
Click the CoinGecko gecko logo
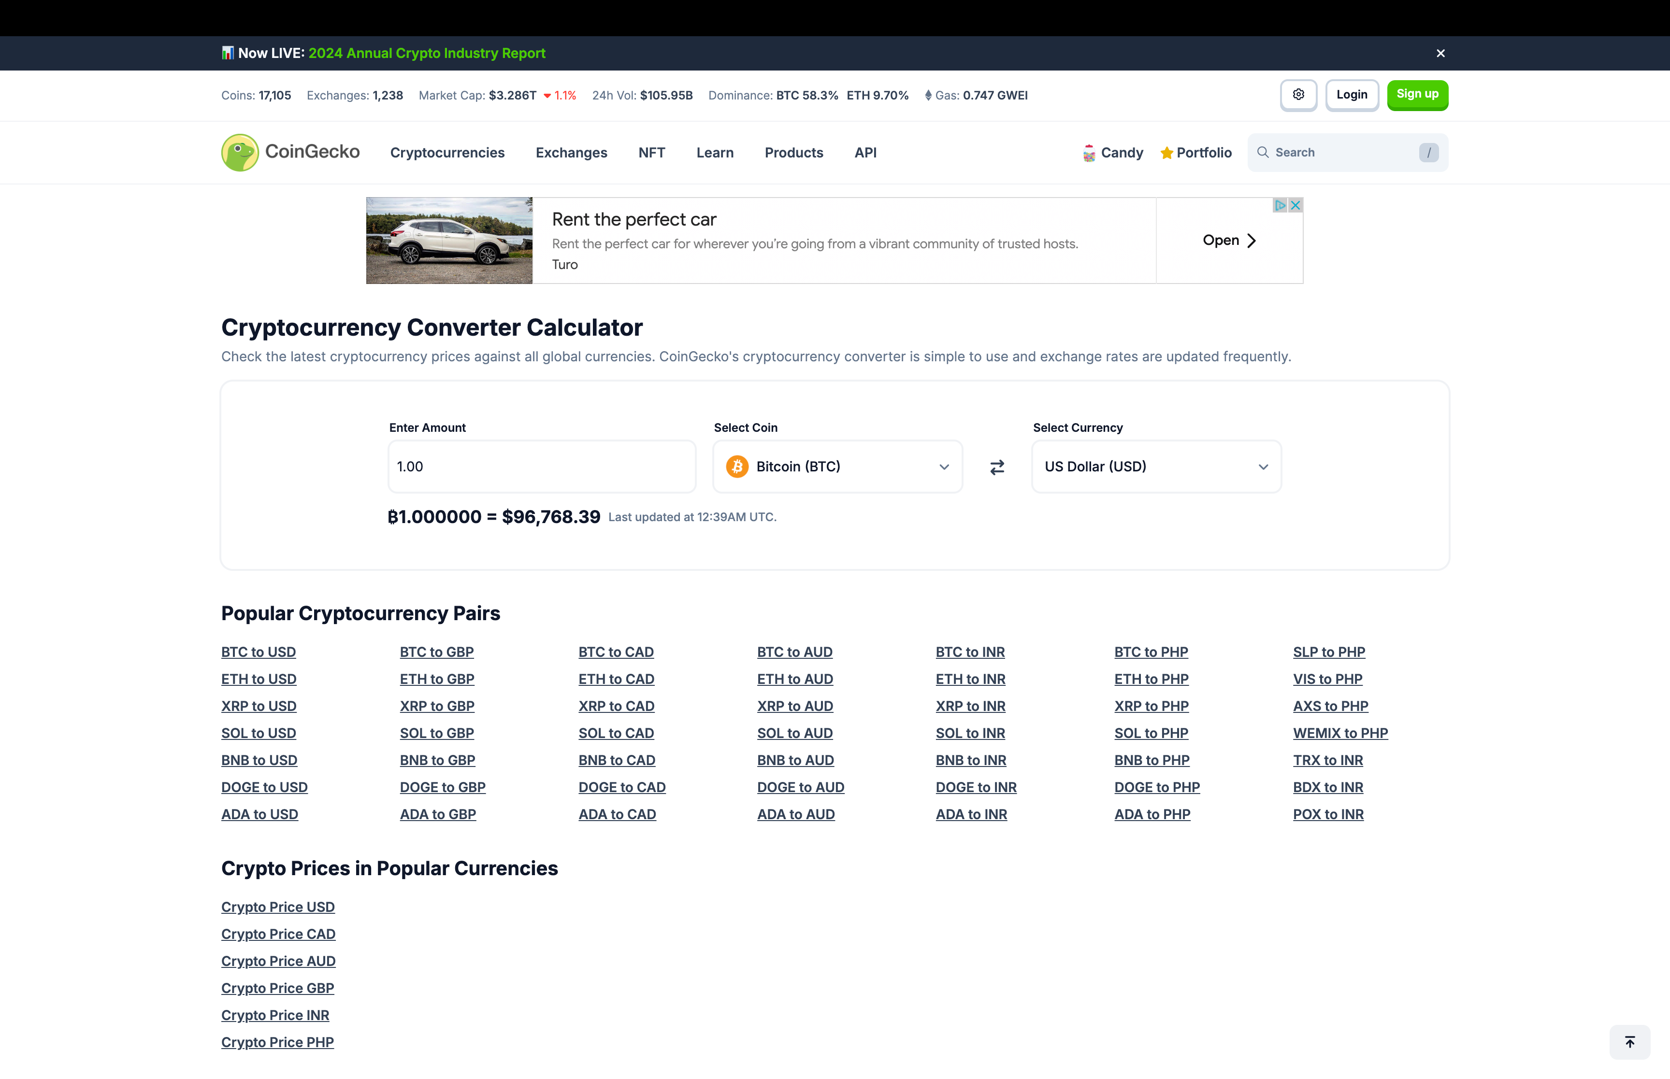(x=240, y=153)
